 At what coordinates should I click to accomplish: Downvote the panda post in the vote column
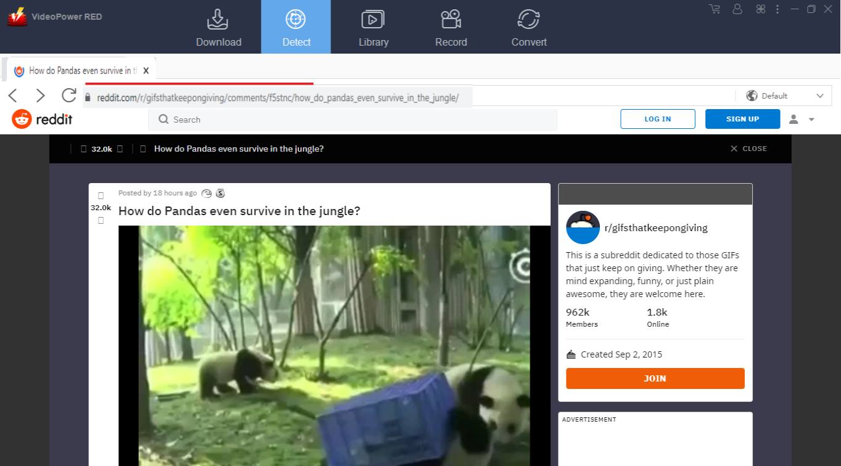click(x=101, y=220)
